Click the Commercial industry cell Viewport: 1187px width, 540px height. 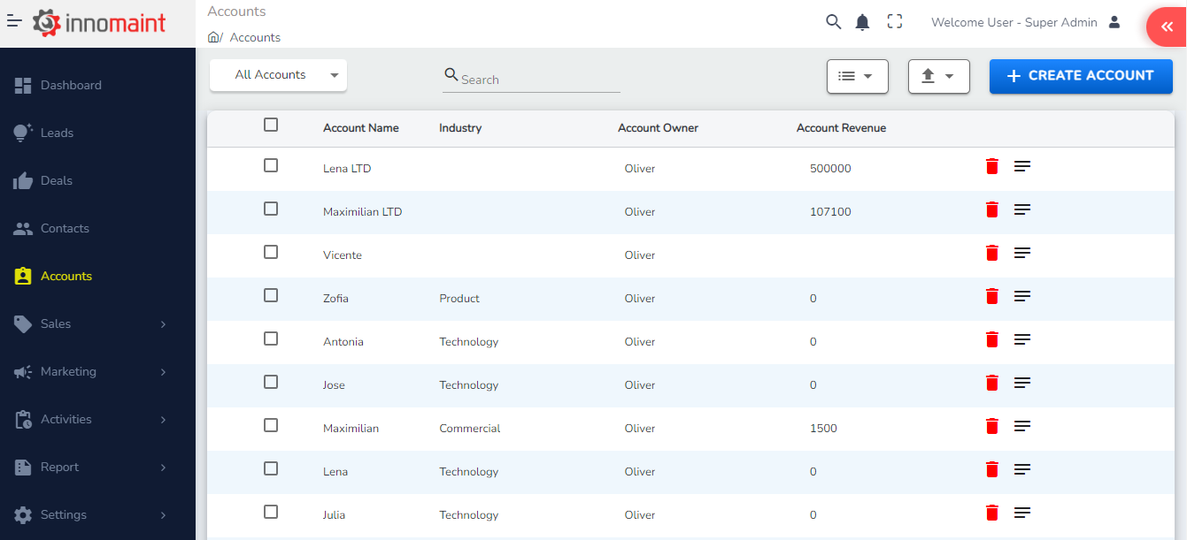[470, 428]
